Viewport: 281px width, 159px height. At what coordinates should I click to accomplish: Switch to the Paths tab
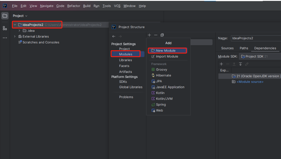click(x=244, y=48)
